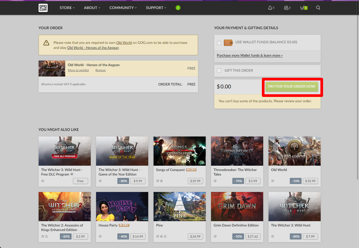Viewport: 359px width, 248px height.
Task: Expand the COMMUNITY dropdown menu
Action: (x=123, y=8)
